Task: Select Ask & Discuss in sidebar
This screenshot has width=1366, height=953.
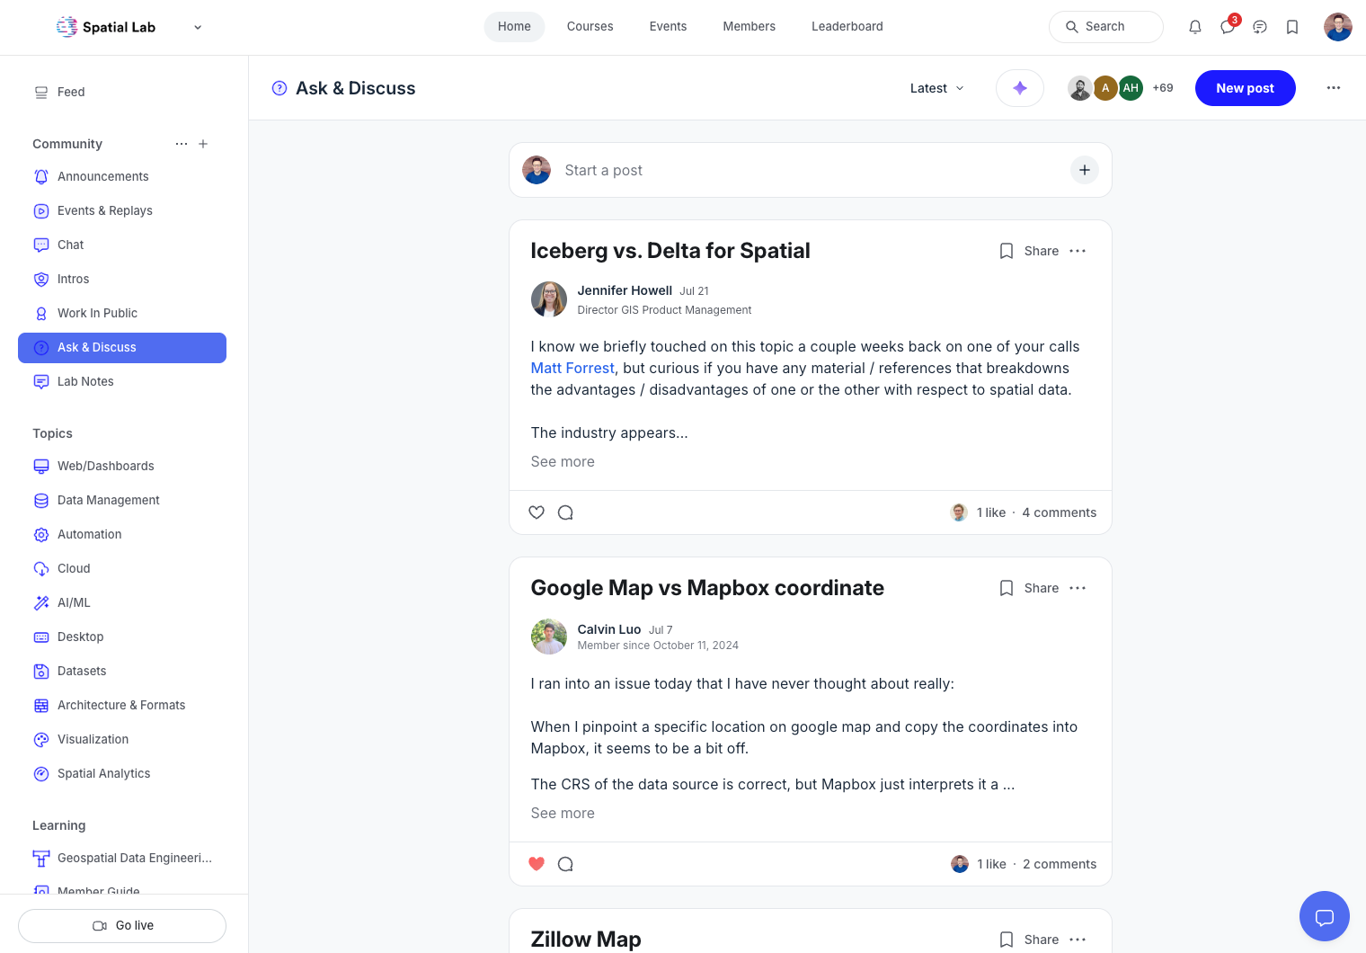Action: click(122, 348)
